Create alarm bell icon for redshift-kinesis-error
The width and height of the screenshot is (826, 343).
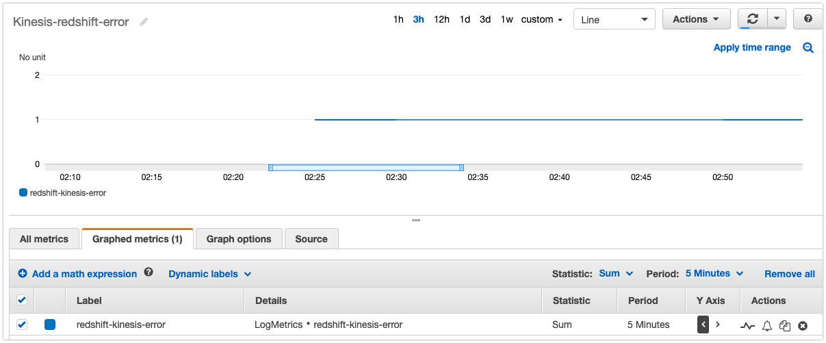[x=767, y=326]
